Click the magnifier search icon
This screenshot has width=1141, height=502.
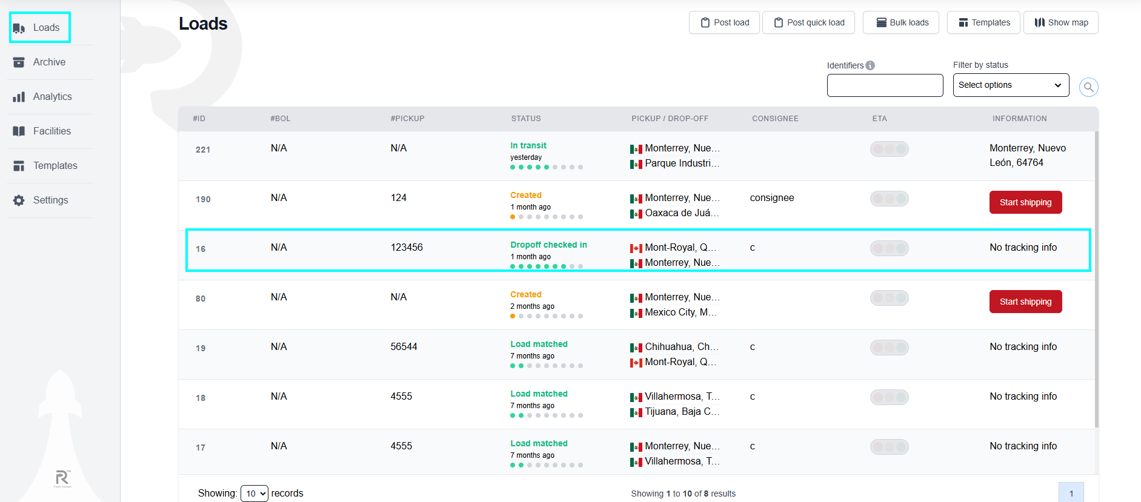click(1088, 87)
